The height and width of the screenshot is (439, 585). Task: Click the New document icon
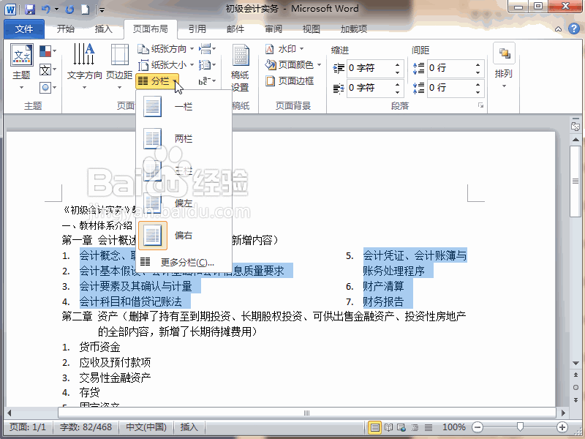pos(85,10)
